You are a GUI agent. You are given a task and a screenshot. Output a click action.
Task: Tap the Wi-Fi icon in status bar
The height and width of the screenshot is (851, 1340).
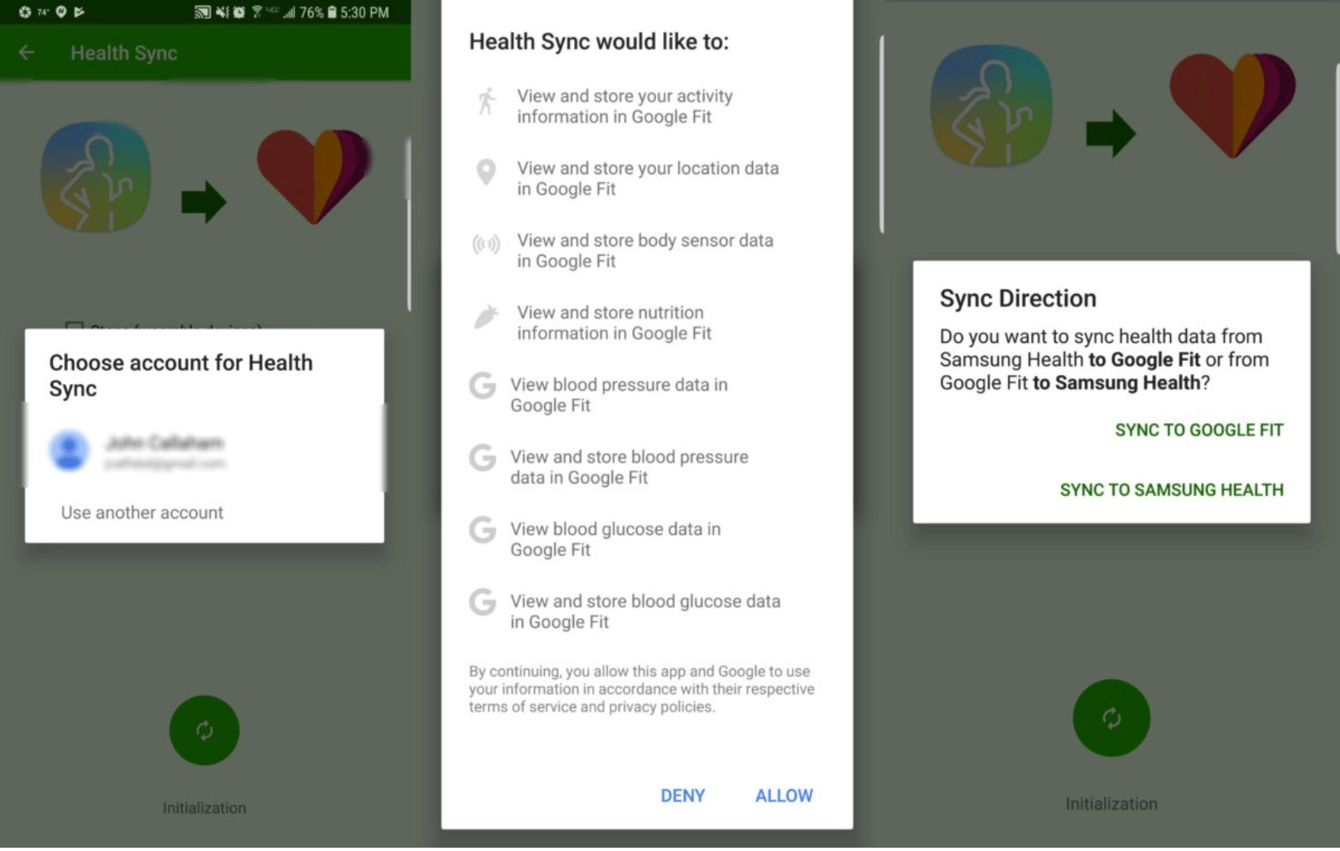tap(258, 12)
